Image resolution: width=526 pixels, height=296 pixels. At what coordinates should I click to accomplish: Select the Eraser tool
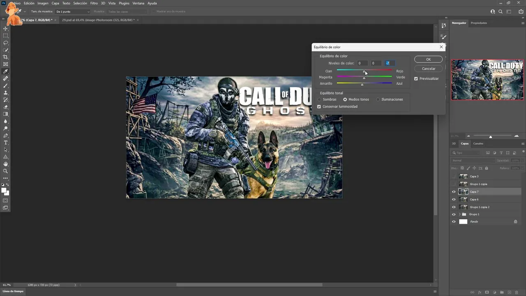[x=6, y=107]
